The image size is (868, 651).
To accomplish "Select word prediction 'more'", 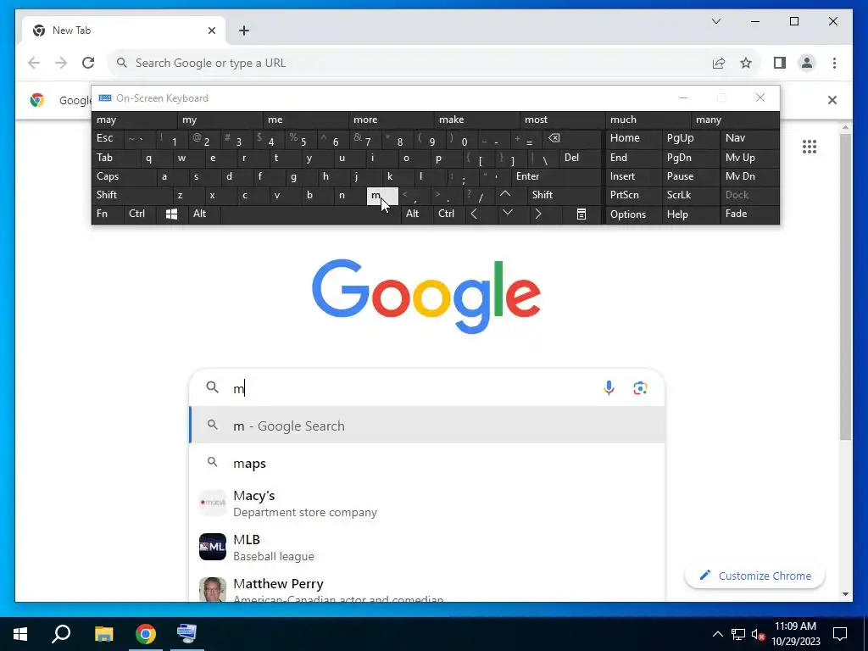I will pos(392,120).
